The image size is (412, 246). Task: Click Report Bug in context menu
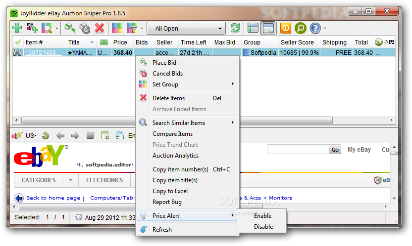click(x=187, y=202)
